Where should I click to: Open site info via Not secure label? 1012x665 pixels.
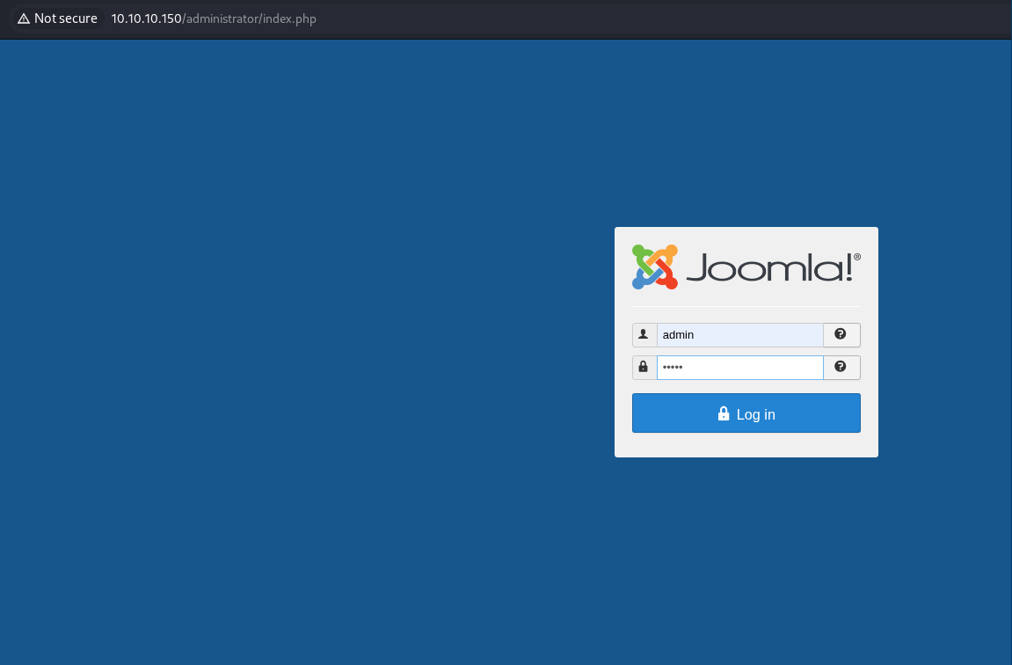(65, 18)
